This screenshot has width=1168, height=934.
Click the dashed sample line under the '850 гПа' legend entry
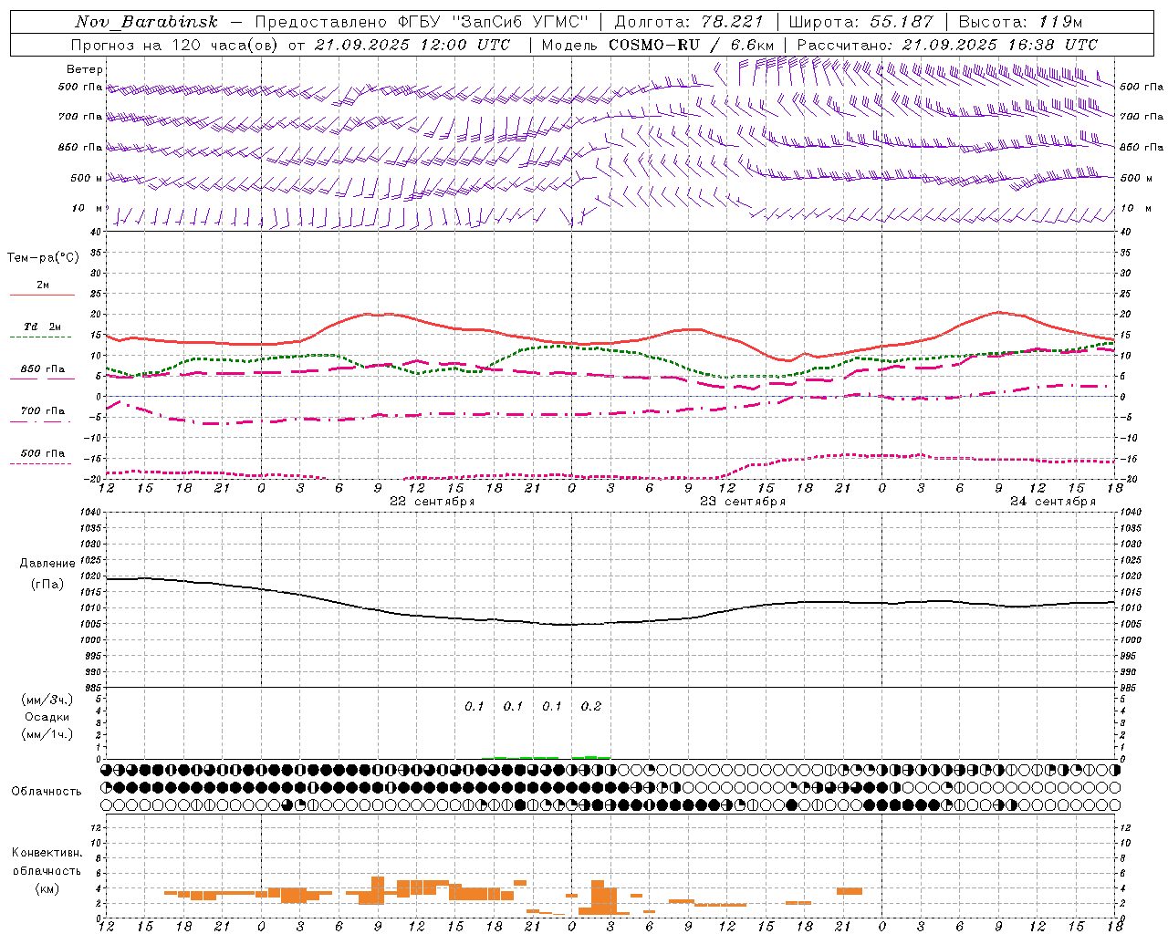(x=41, y=379)
